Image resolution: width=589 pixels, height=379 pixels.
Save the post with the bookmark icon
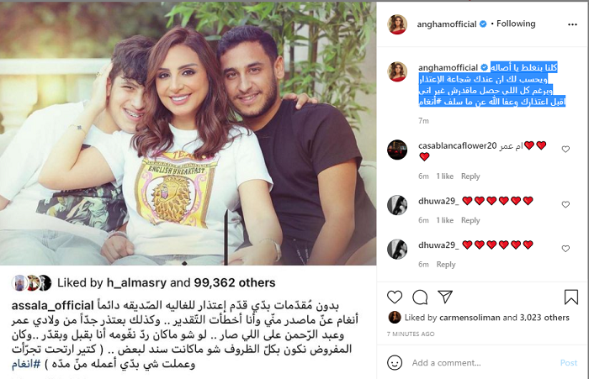point(571,297)
